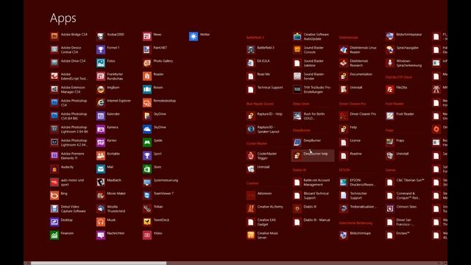Launch Battlefield 3 game

click(x=261, y=49)
